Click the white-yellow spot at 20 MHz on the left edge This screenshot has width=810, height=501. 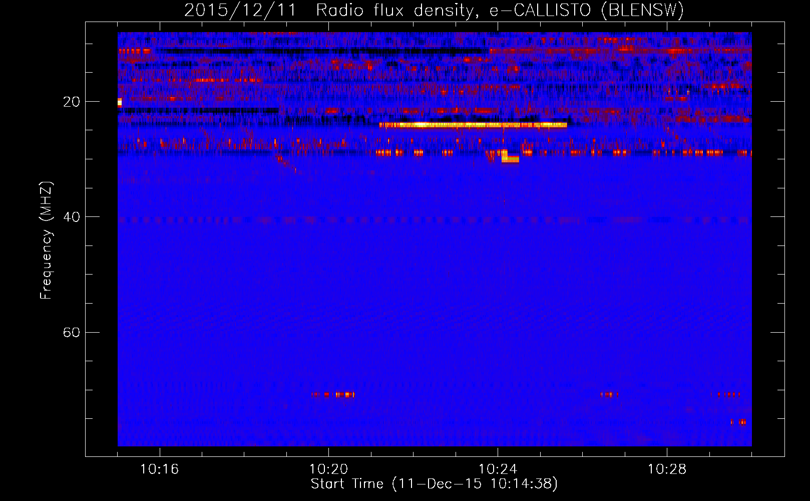pyautogui.click(x=120, y=103)
